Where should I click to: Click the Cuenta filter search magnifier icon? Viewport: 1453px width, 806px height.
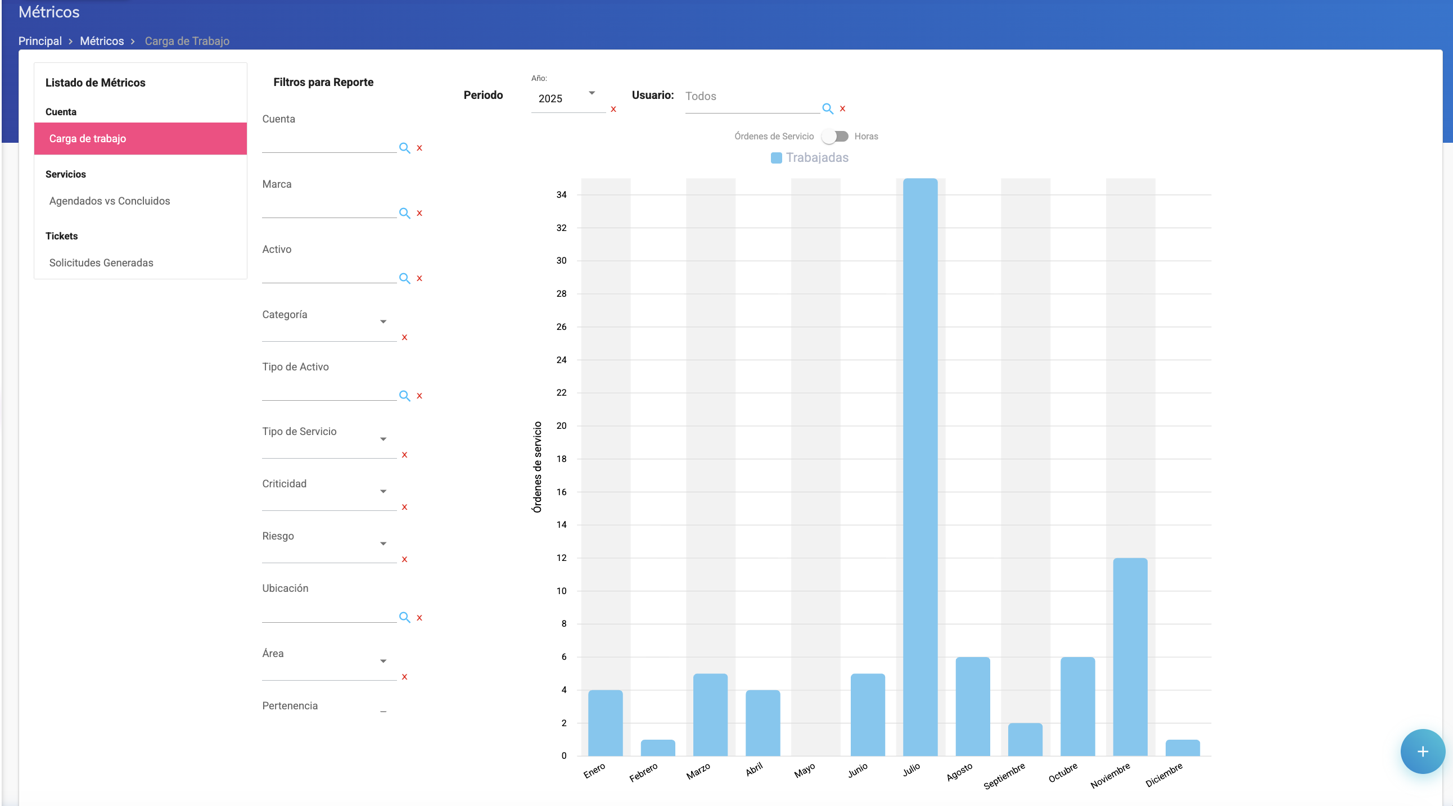[x=404, y=148]
